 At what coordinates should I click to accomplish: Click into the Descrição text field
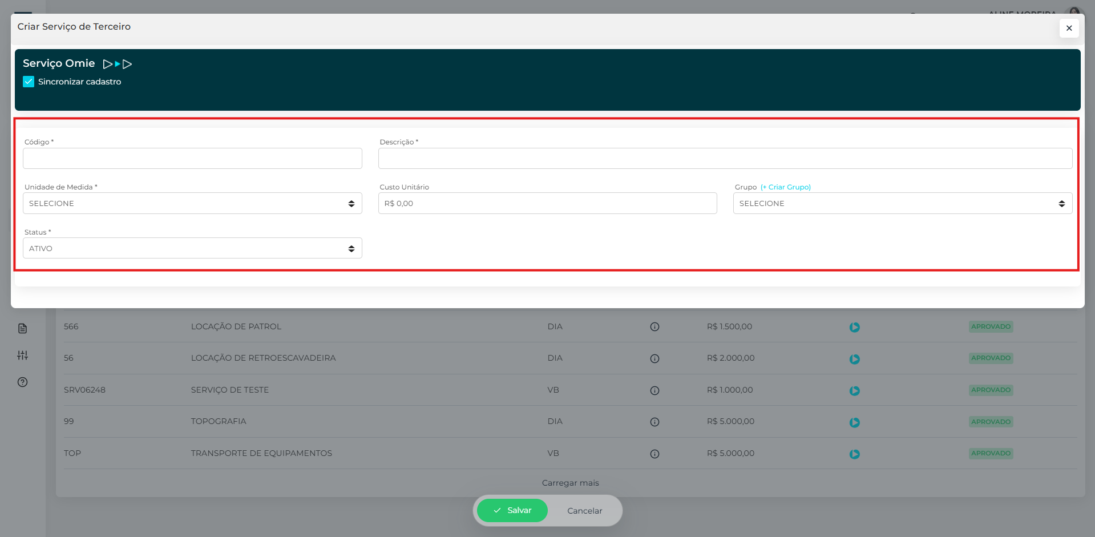725,158
